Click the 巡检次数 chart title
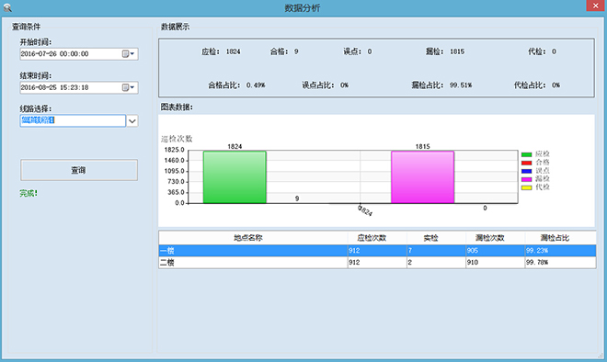The height and width of the screenshot is (362, 607). coord(177,139)
